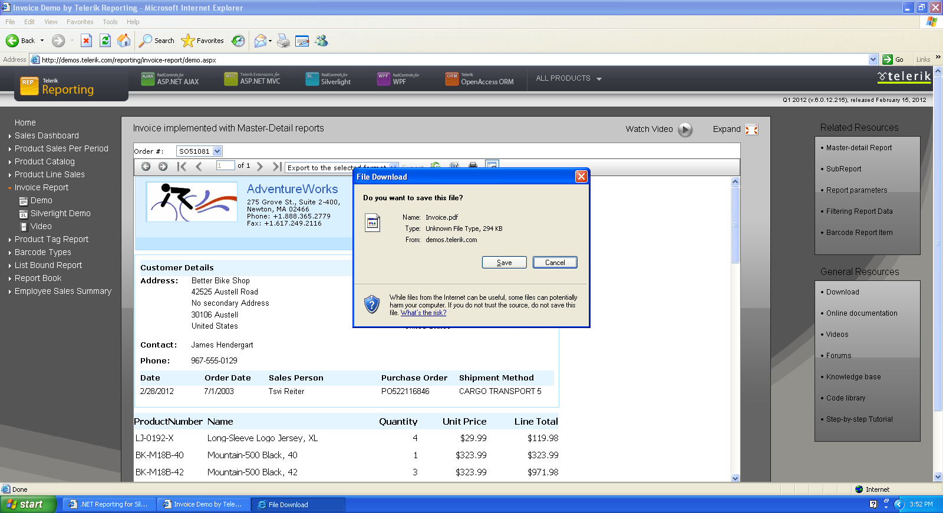Open the ASP.NET MVC product tab
Image resolution: width=943 pixels, height=513 pixels.
[x=252, y=79]
